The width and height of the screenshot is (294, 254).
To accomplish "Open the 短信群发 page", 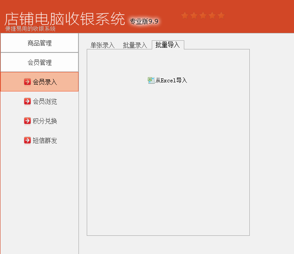I will 40,140.
